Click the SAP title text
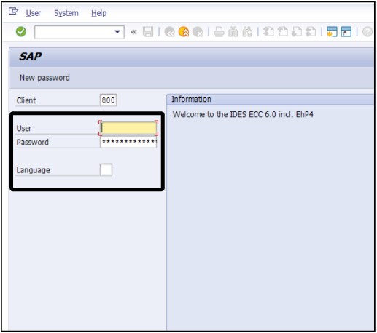Screen dimensions: 377x333 pyautogui.click(x=31, y=57)
